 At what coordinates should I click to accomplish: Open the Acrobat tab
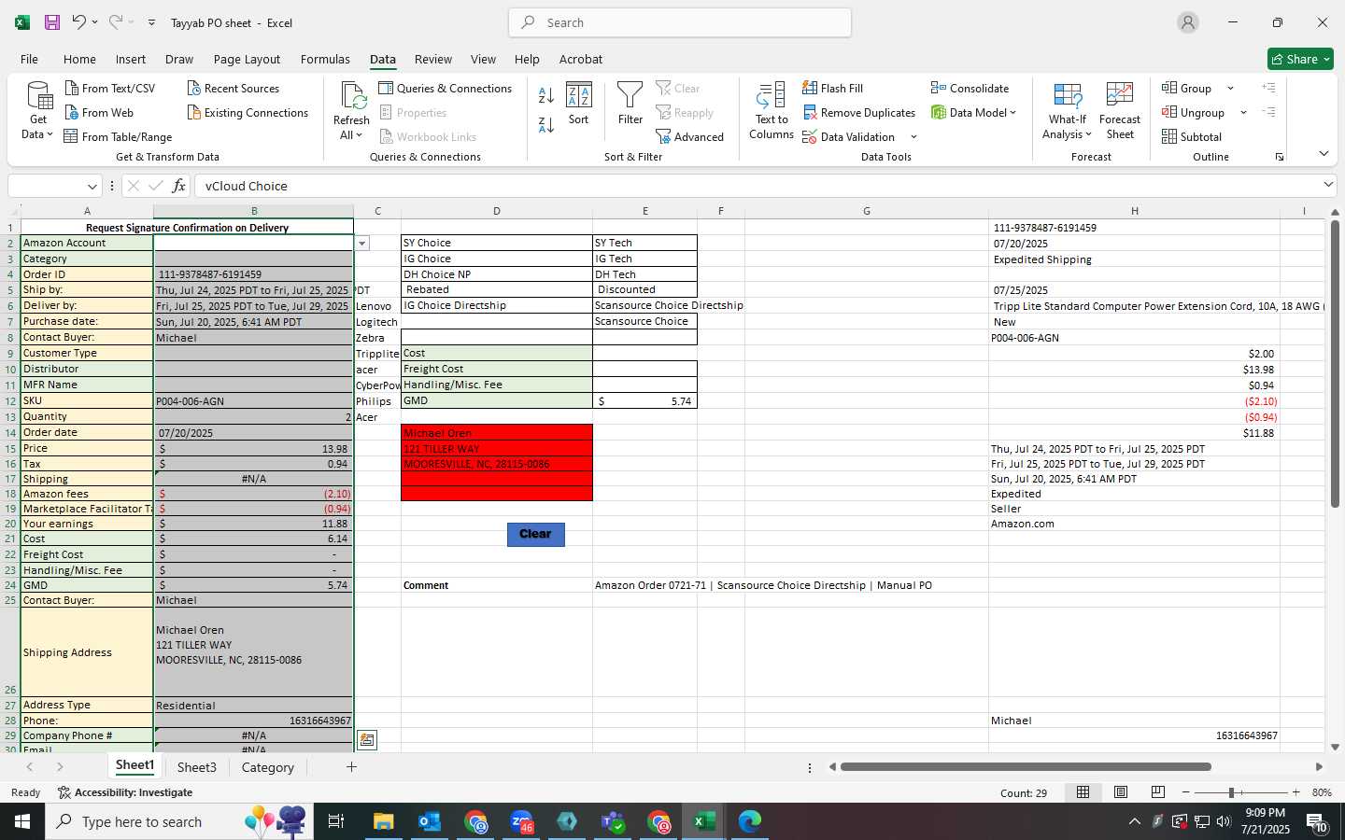[x=581, y=59]
